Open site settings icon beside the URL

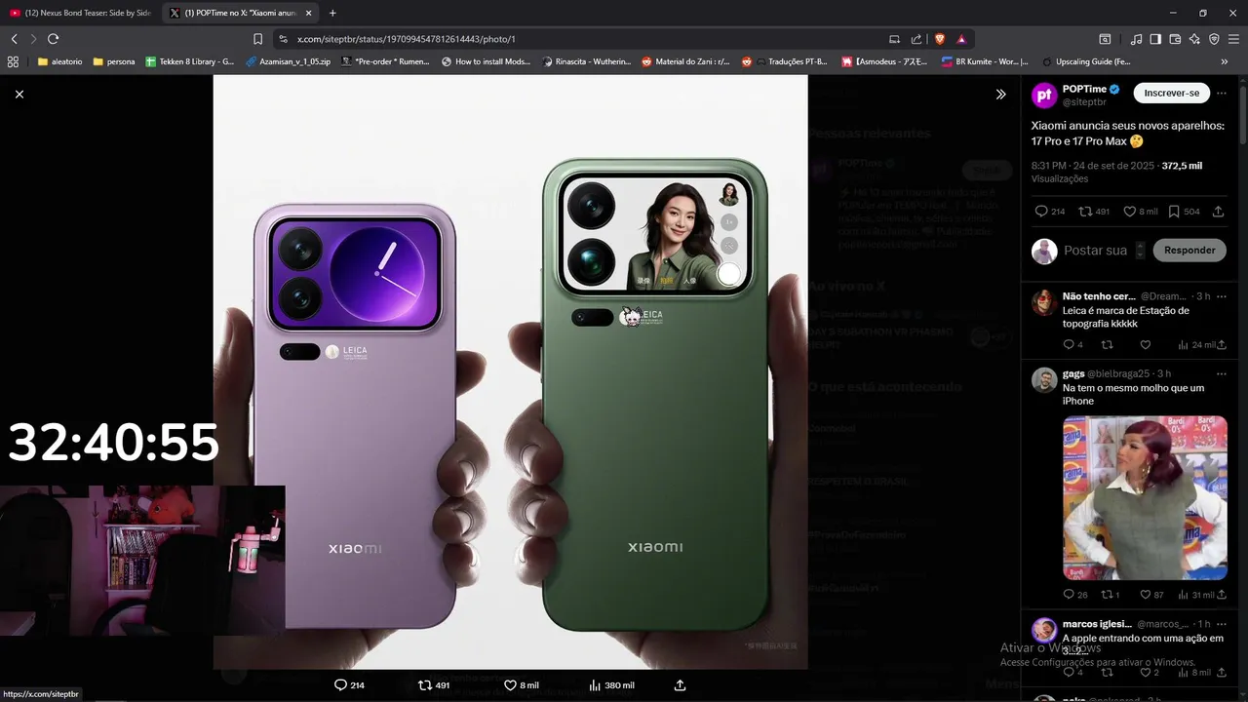(283, 39)
